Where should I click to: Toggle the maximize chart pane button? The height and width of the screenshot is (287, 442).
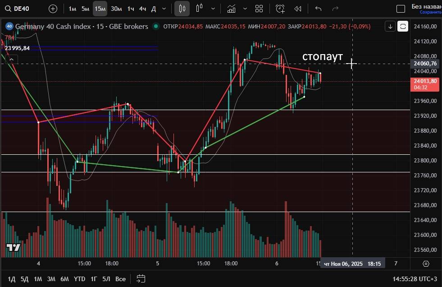point(403,27)
